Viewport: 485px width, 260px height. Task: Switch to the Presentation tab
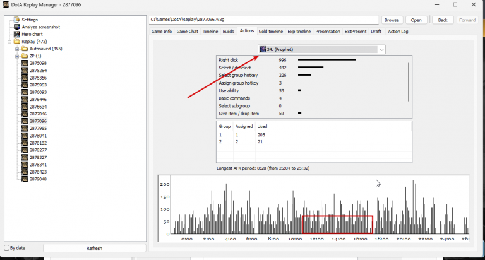328,31
